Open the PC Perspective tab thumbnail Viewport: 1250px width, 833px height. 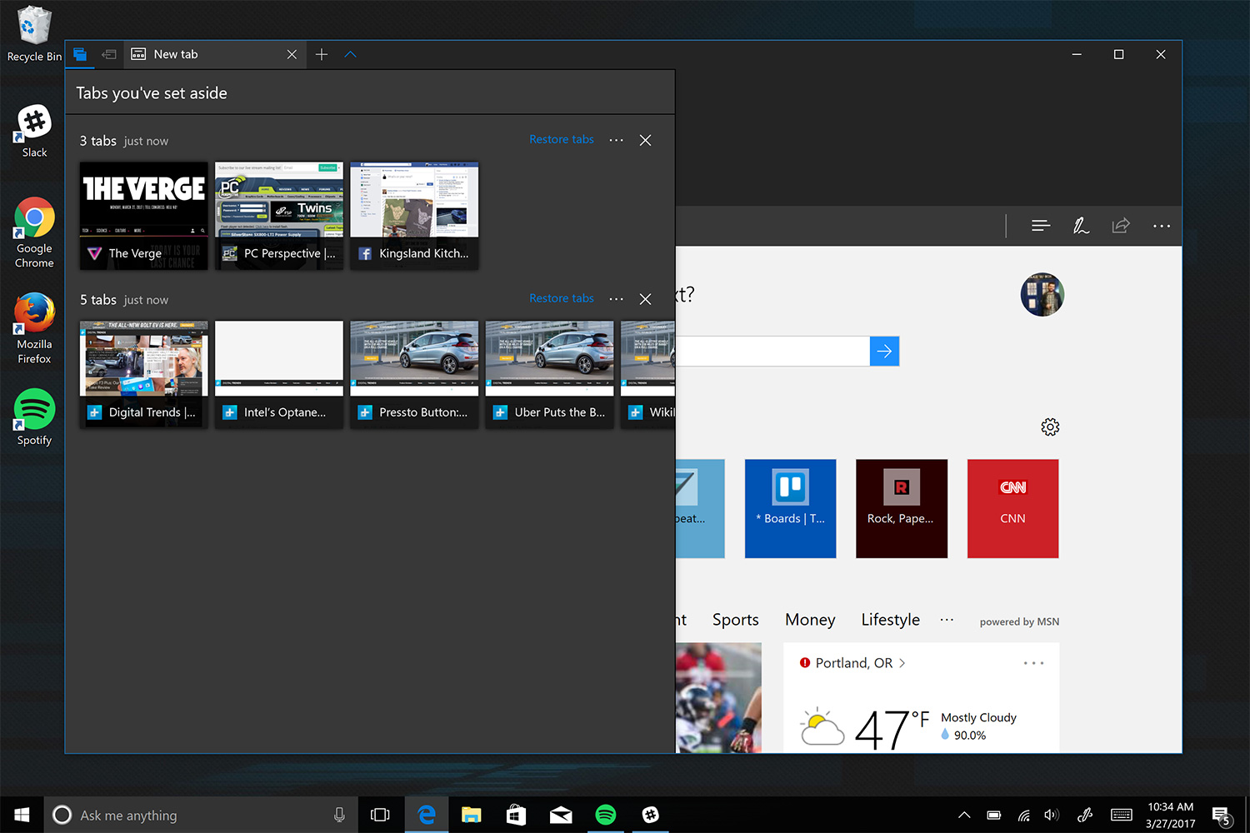pos(279,216)
